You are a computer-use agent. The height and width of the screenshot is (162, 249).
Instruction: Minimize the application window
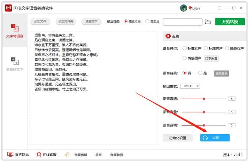(226, 8)
